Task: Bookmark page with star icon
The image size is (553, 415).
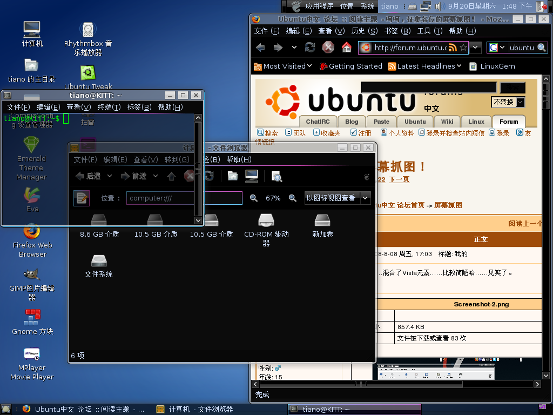Action: click(x=463, y=48)
